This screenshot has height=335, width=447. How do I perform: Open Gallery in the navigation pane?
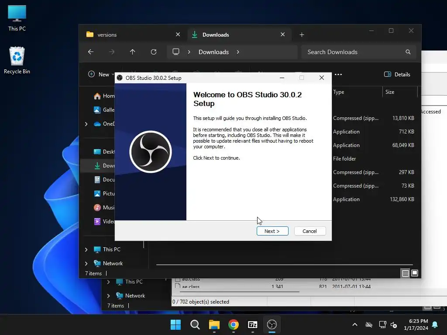tap(104, 109)
